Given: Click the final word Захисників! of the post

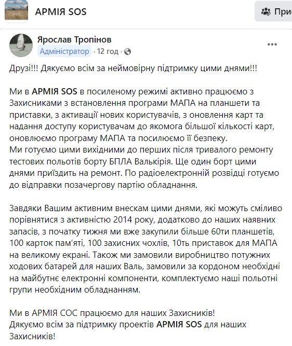Looking at the screenshot, I should click(x=32, y=336).
